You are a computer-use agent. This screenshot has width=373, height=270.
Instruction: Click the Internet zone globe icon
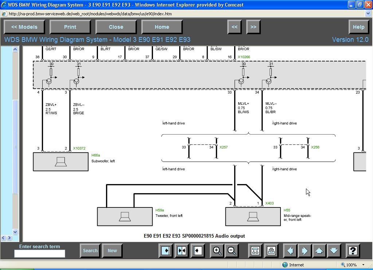click(x=285, y=265)
